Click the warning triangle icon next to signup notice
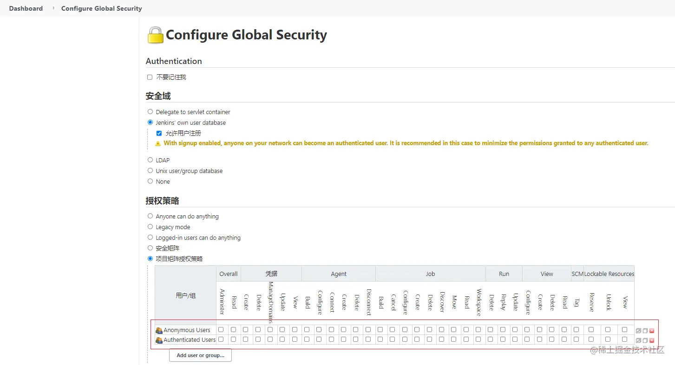 point(158,143)
